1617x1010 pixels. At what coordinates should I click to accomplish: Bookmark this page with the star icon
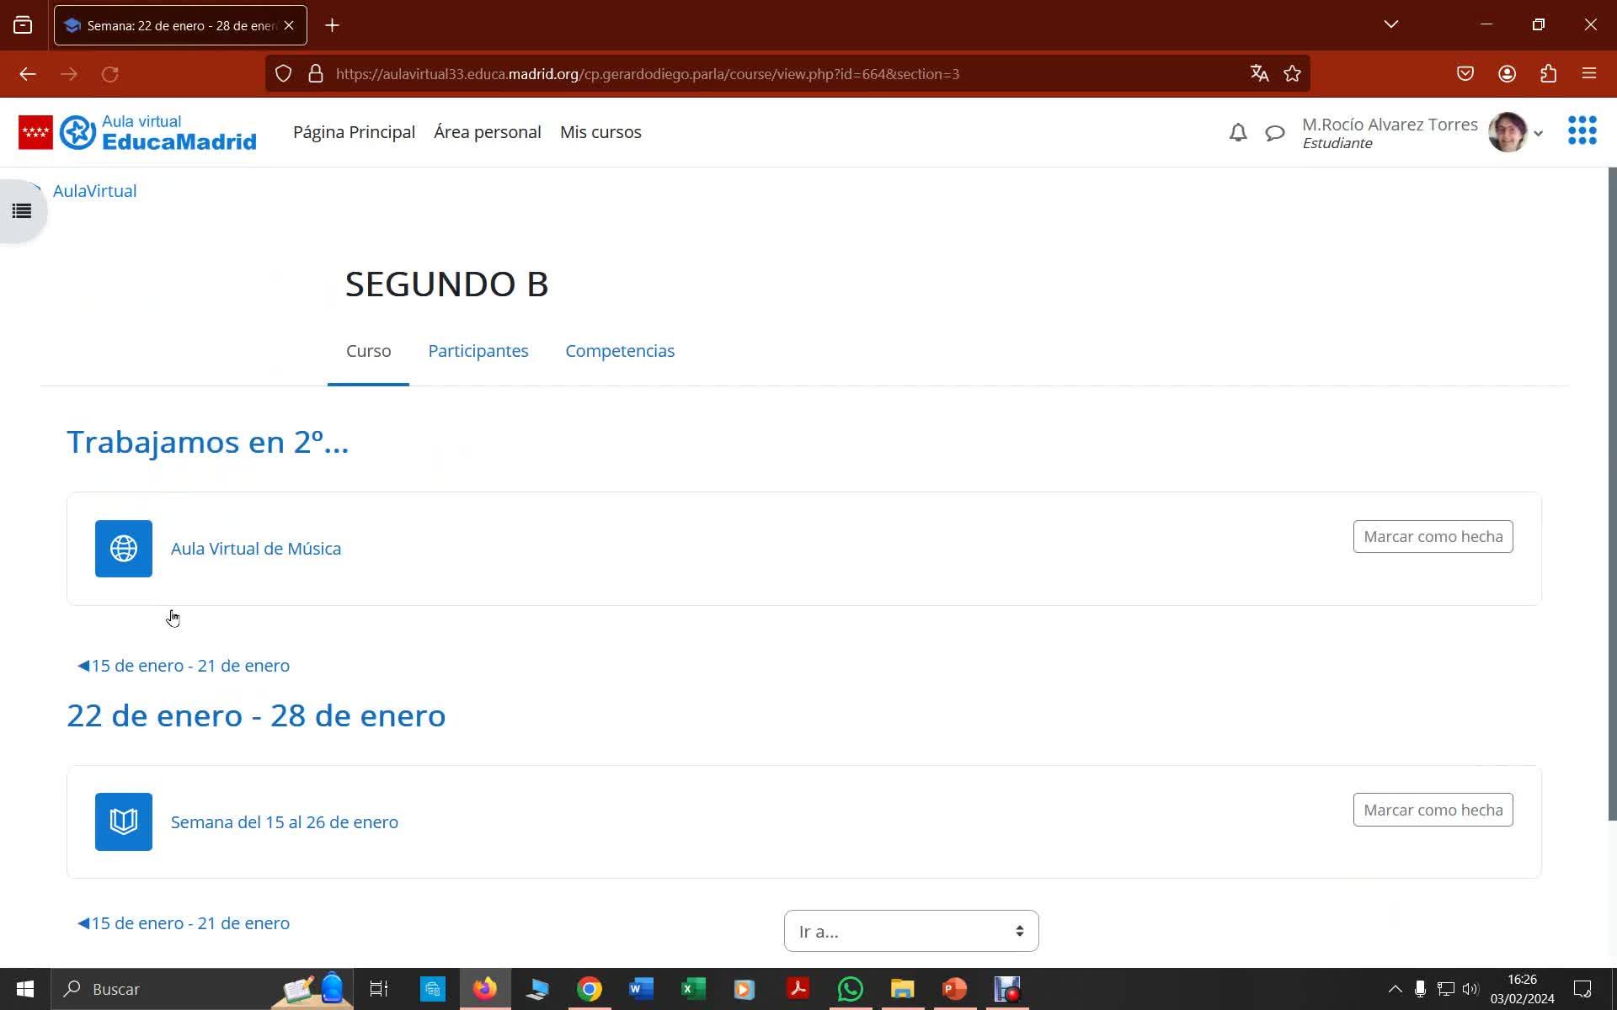tap(1292, 74)
